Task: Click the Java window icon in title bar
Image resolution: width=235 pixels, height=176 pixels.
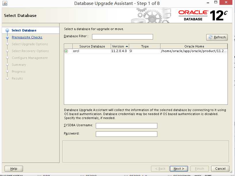Action: [x=5, y=3]
